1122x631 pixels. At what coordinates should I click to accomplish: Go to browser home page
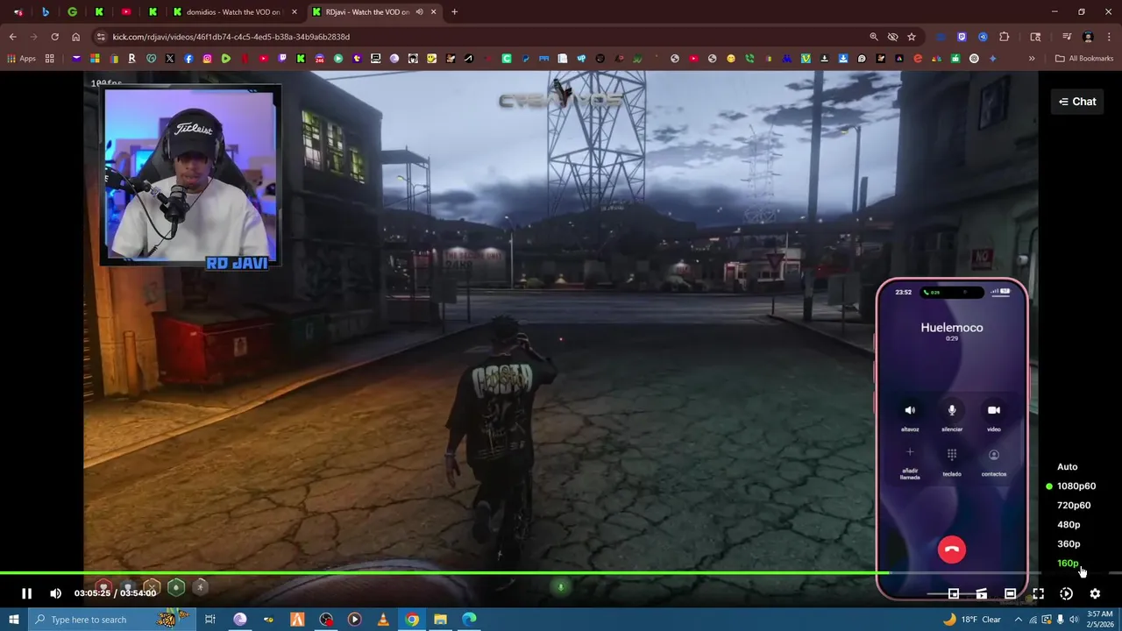[75, 37]
